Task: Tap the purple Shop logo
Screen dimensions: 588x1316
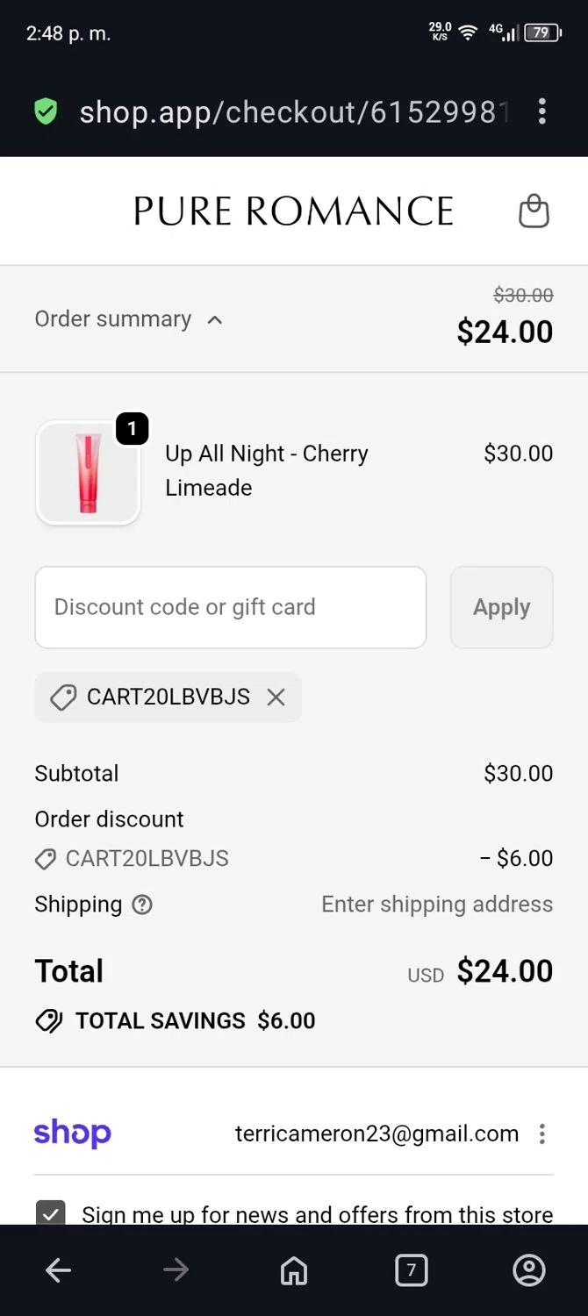Action: (x=73, y=1133)
